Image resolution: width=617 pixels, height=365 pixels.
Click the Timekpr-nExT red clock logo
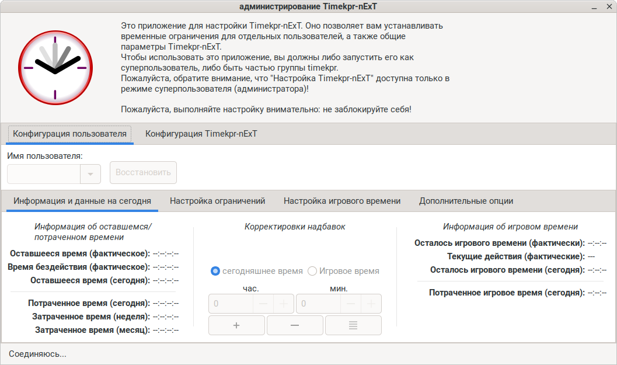[55, 68]
